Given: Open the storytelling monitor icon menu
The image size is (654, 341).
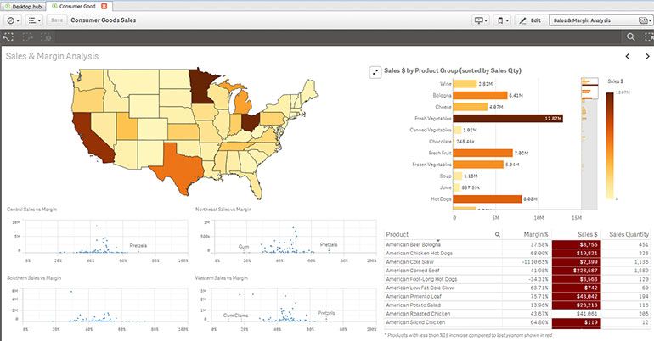Looking at the screenshot, I should (x=482, y=20).
